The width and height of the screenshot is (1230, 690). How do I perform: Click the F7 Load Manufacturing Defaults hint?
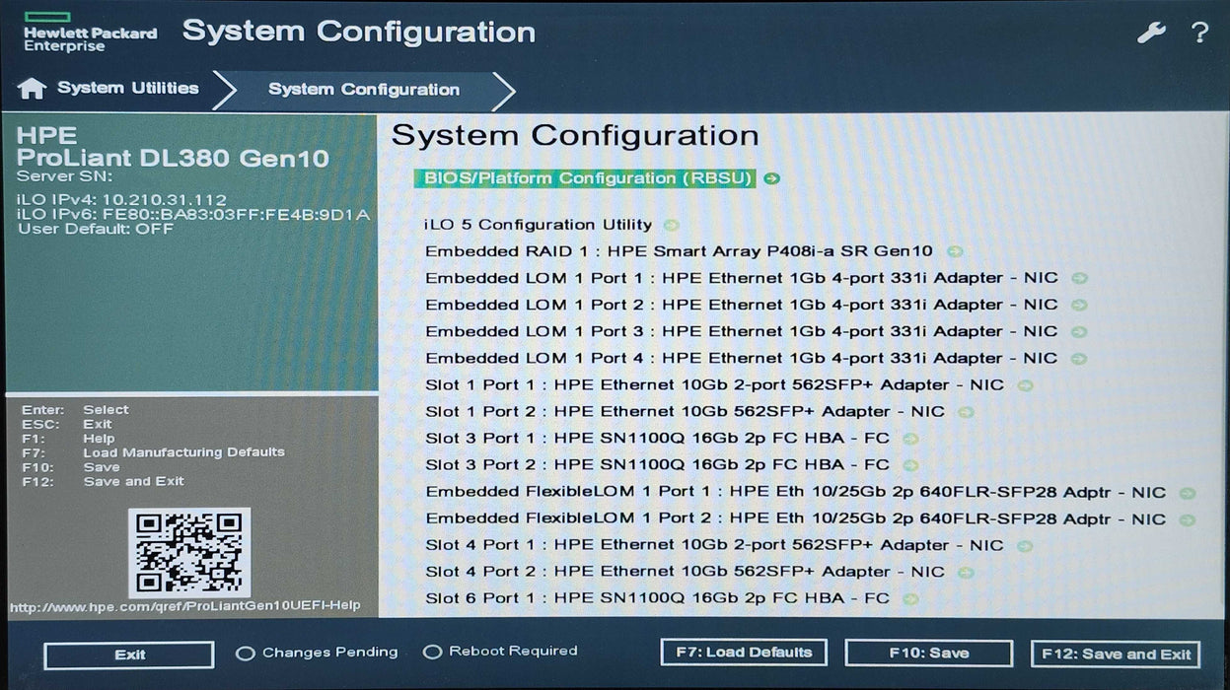click(153, 452)
